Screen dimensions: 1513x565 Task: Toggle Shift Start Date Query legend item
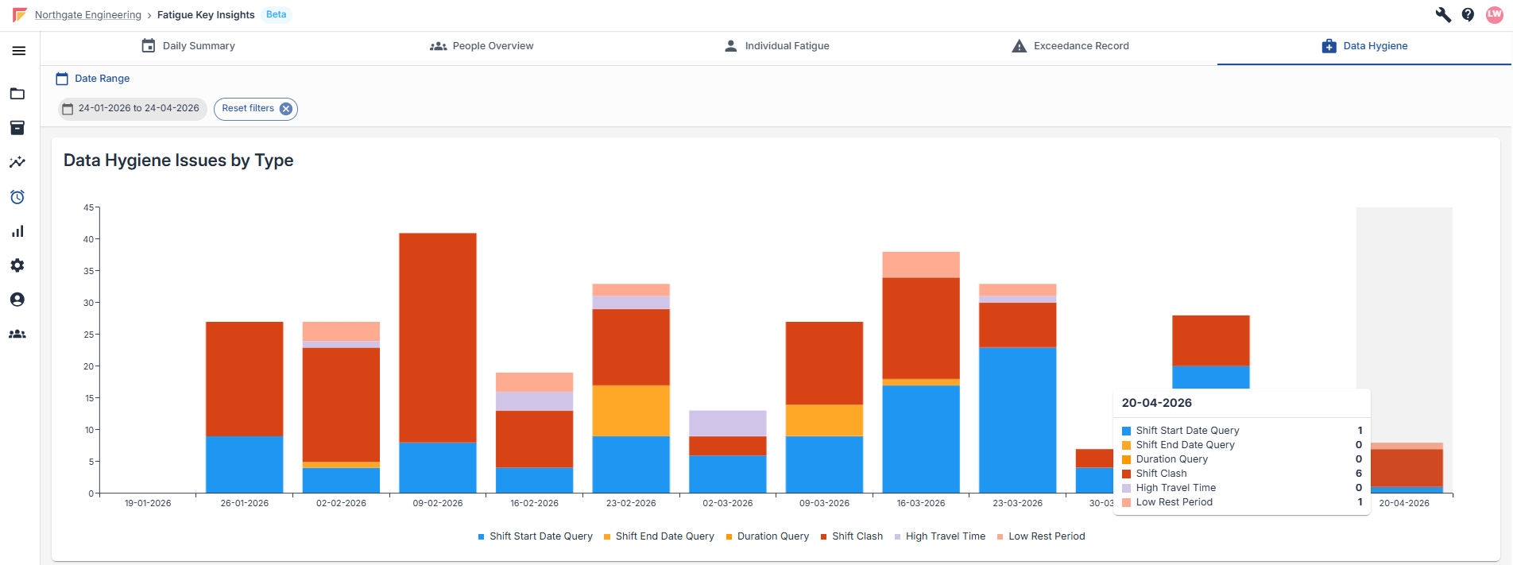[535, 536]
